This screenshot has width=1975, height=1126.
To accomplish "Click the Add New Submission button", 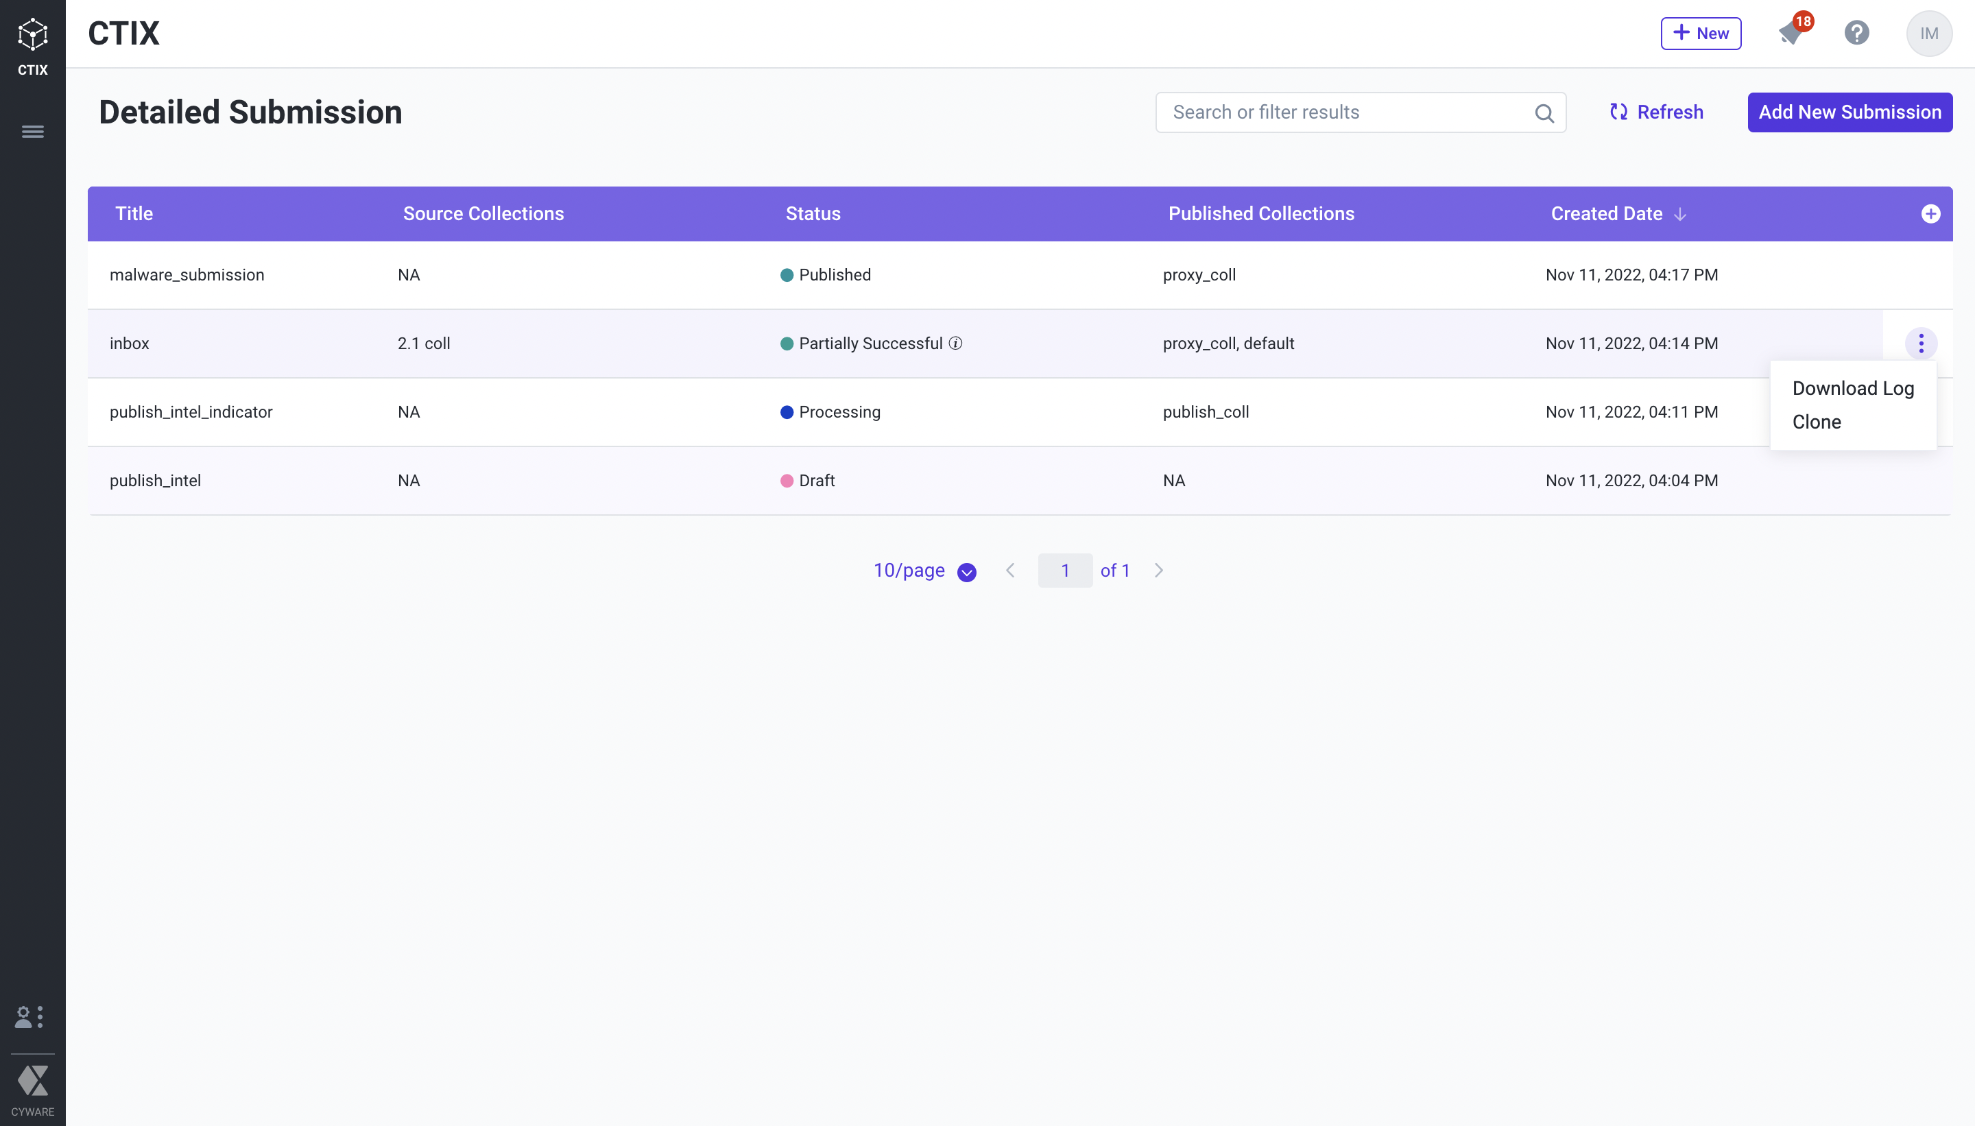I will click(x=1850, y=112).
